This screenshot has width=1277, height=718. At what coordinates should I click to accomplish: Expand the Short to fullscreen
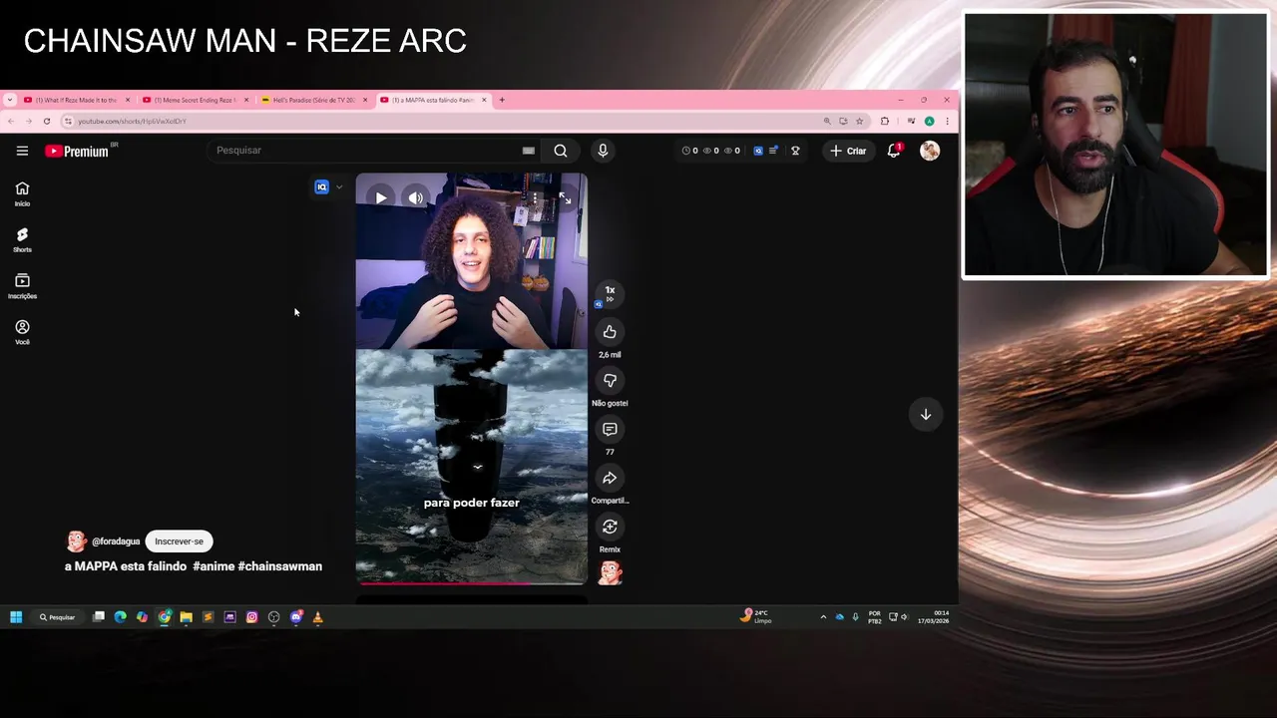pyautogui.click(x=565, y=197)
